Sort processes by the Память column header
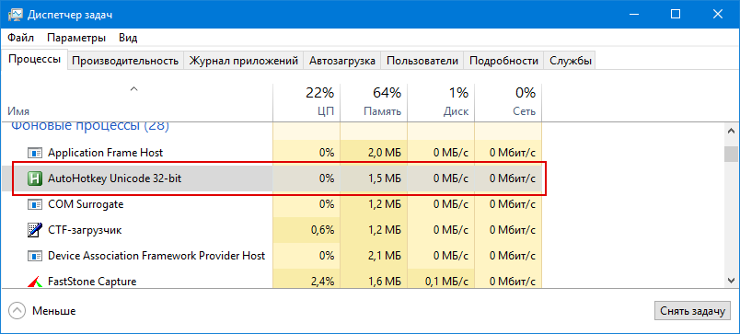The width and height of the screenshot is (740, 334). 374,101
